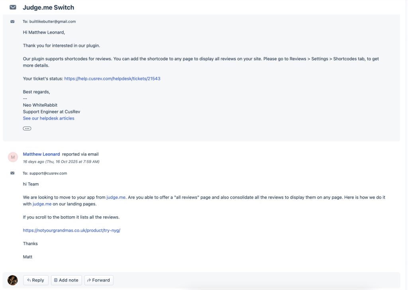Viewport: 408px width, 290px height.
Task: Click the Neo WhiteRabbit signature name
Action: (x=40, y=105)
